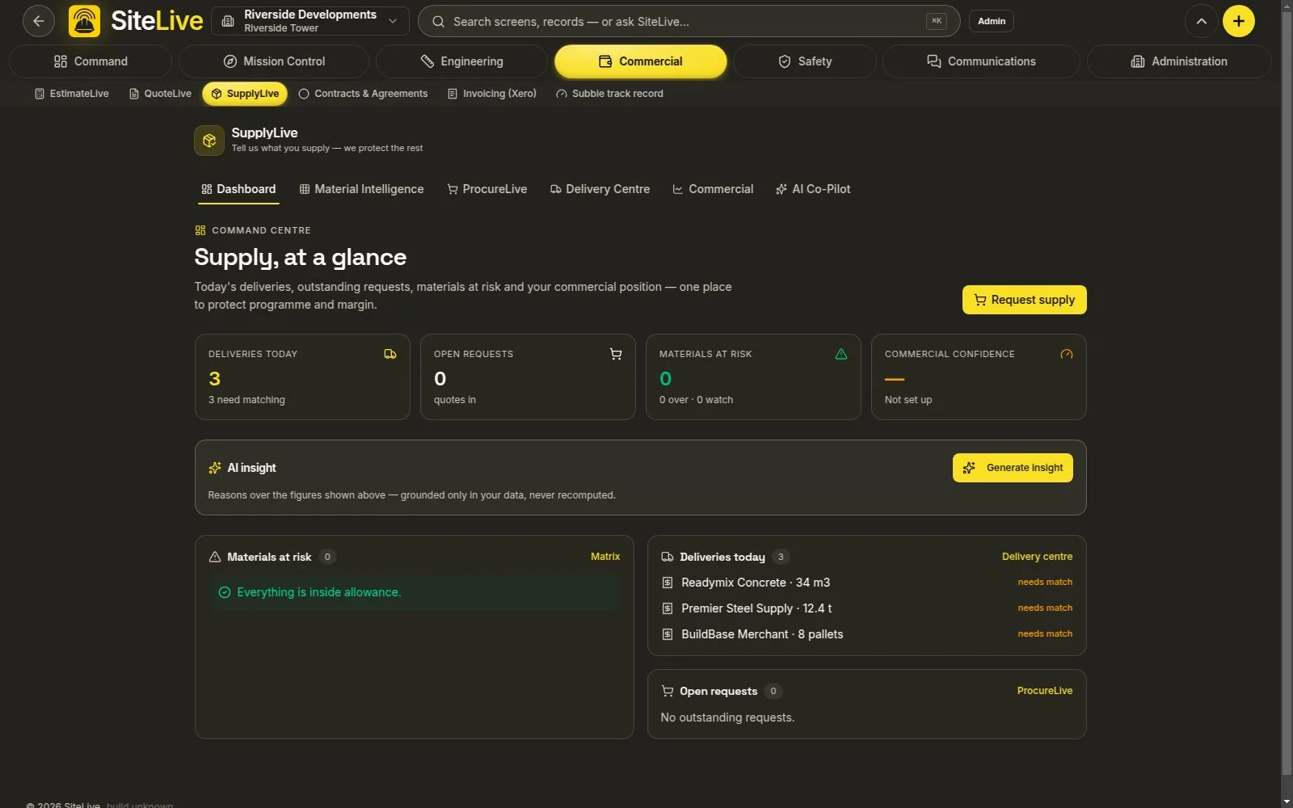Image resolution: width=1293 pixels, height=808 pixels.
Task: Switch to the ProcureLive tab
Action: (x=487, y=189)
